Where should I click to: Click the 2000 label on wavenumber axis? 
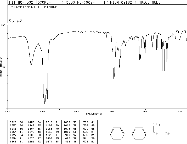coord(77,111)
